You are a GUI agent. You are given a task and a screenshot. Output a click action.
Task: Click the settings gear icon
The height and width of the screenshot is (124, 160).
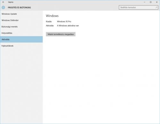pos(3,7)
